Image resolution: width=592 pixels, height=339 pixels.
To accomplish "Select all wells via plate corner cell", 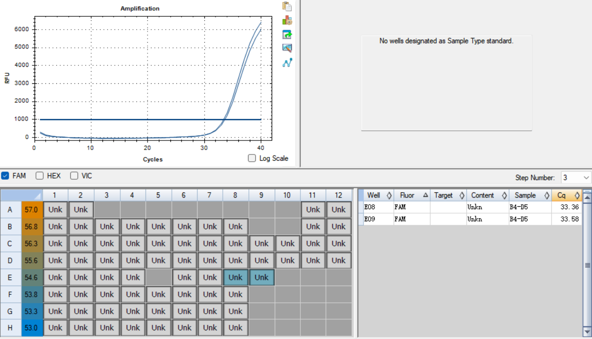I will (x=21, y=195).
